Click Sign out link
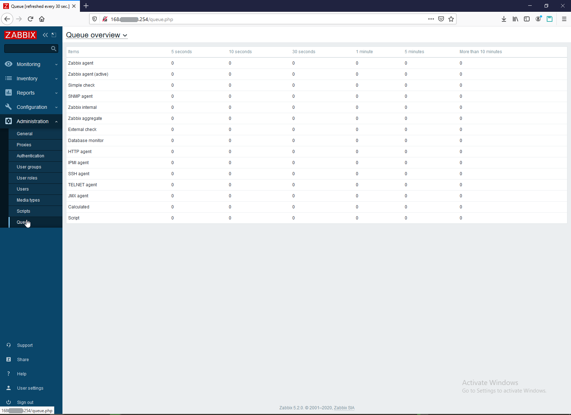The height and width of the screenshot is (415, 571). 25,403
